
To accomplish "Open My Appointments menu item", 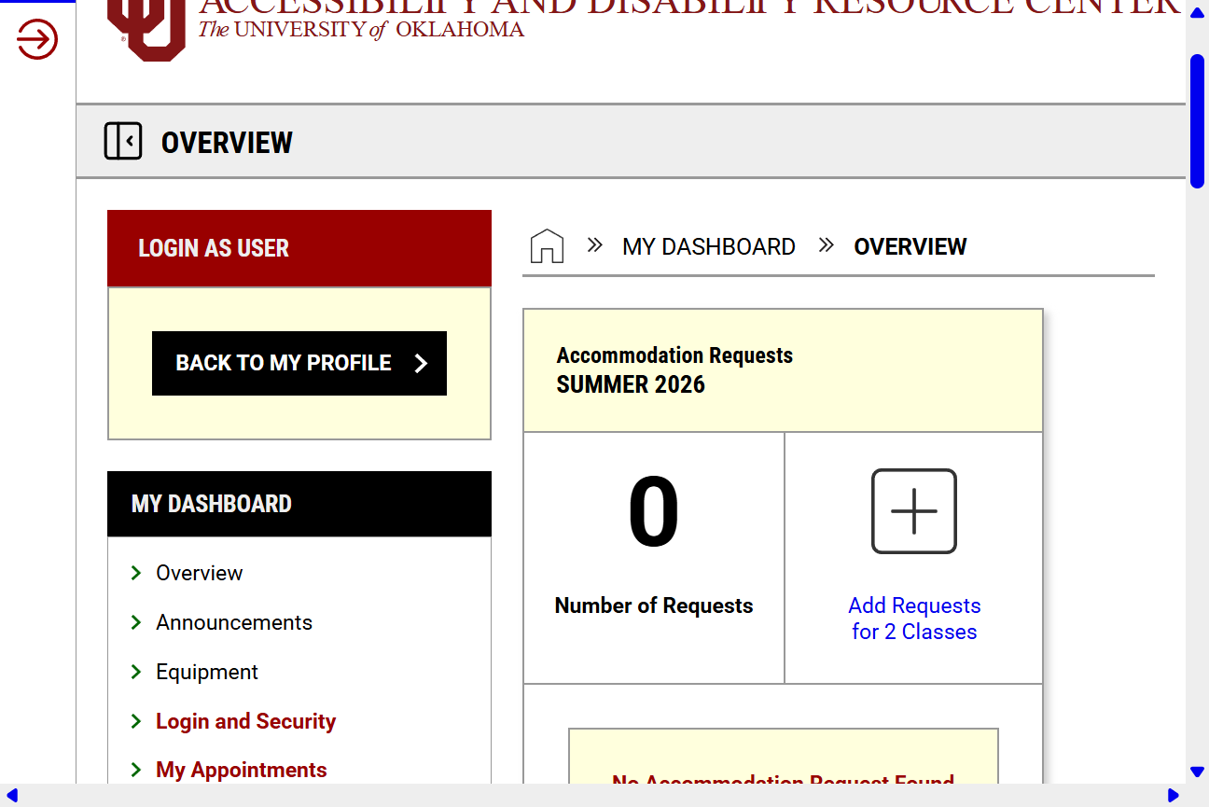I will pos(242,770).
